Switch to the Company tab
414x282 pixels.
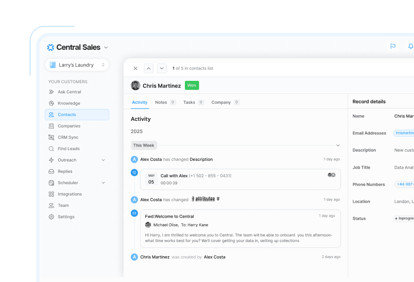point(225,102)
